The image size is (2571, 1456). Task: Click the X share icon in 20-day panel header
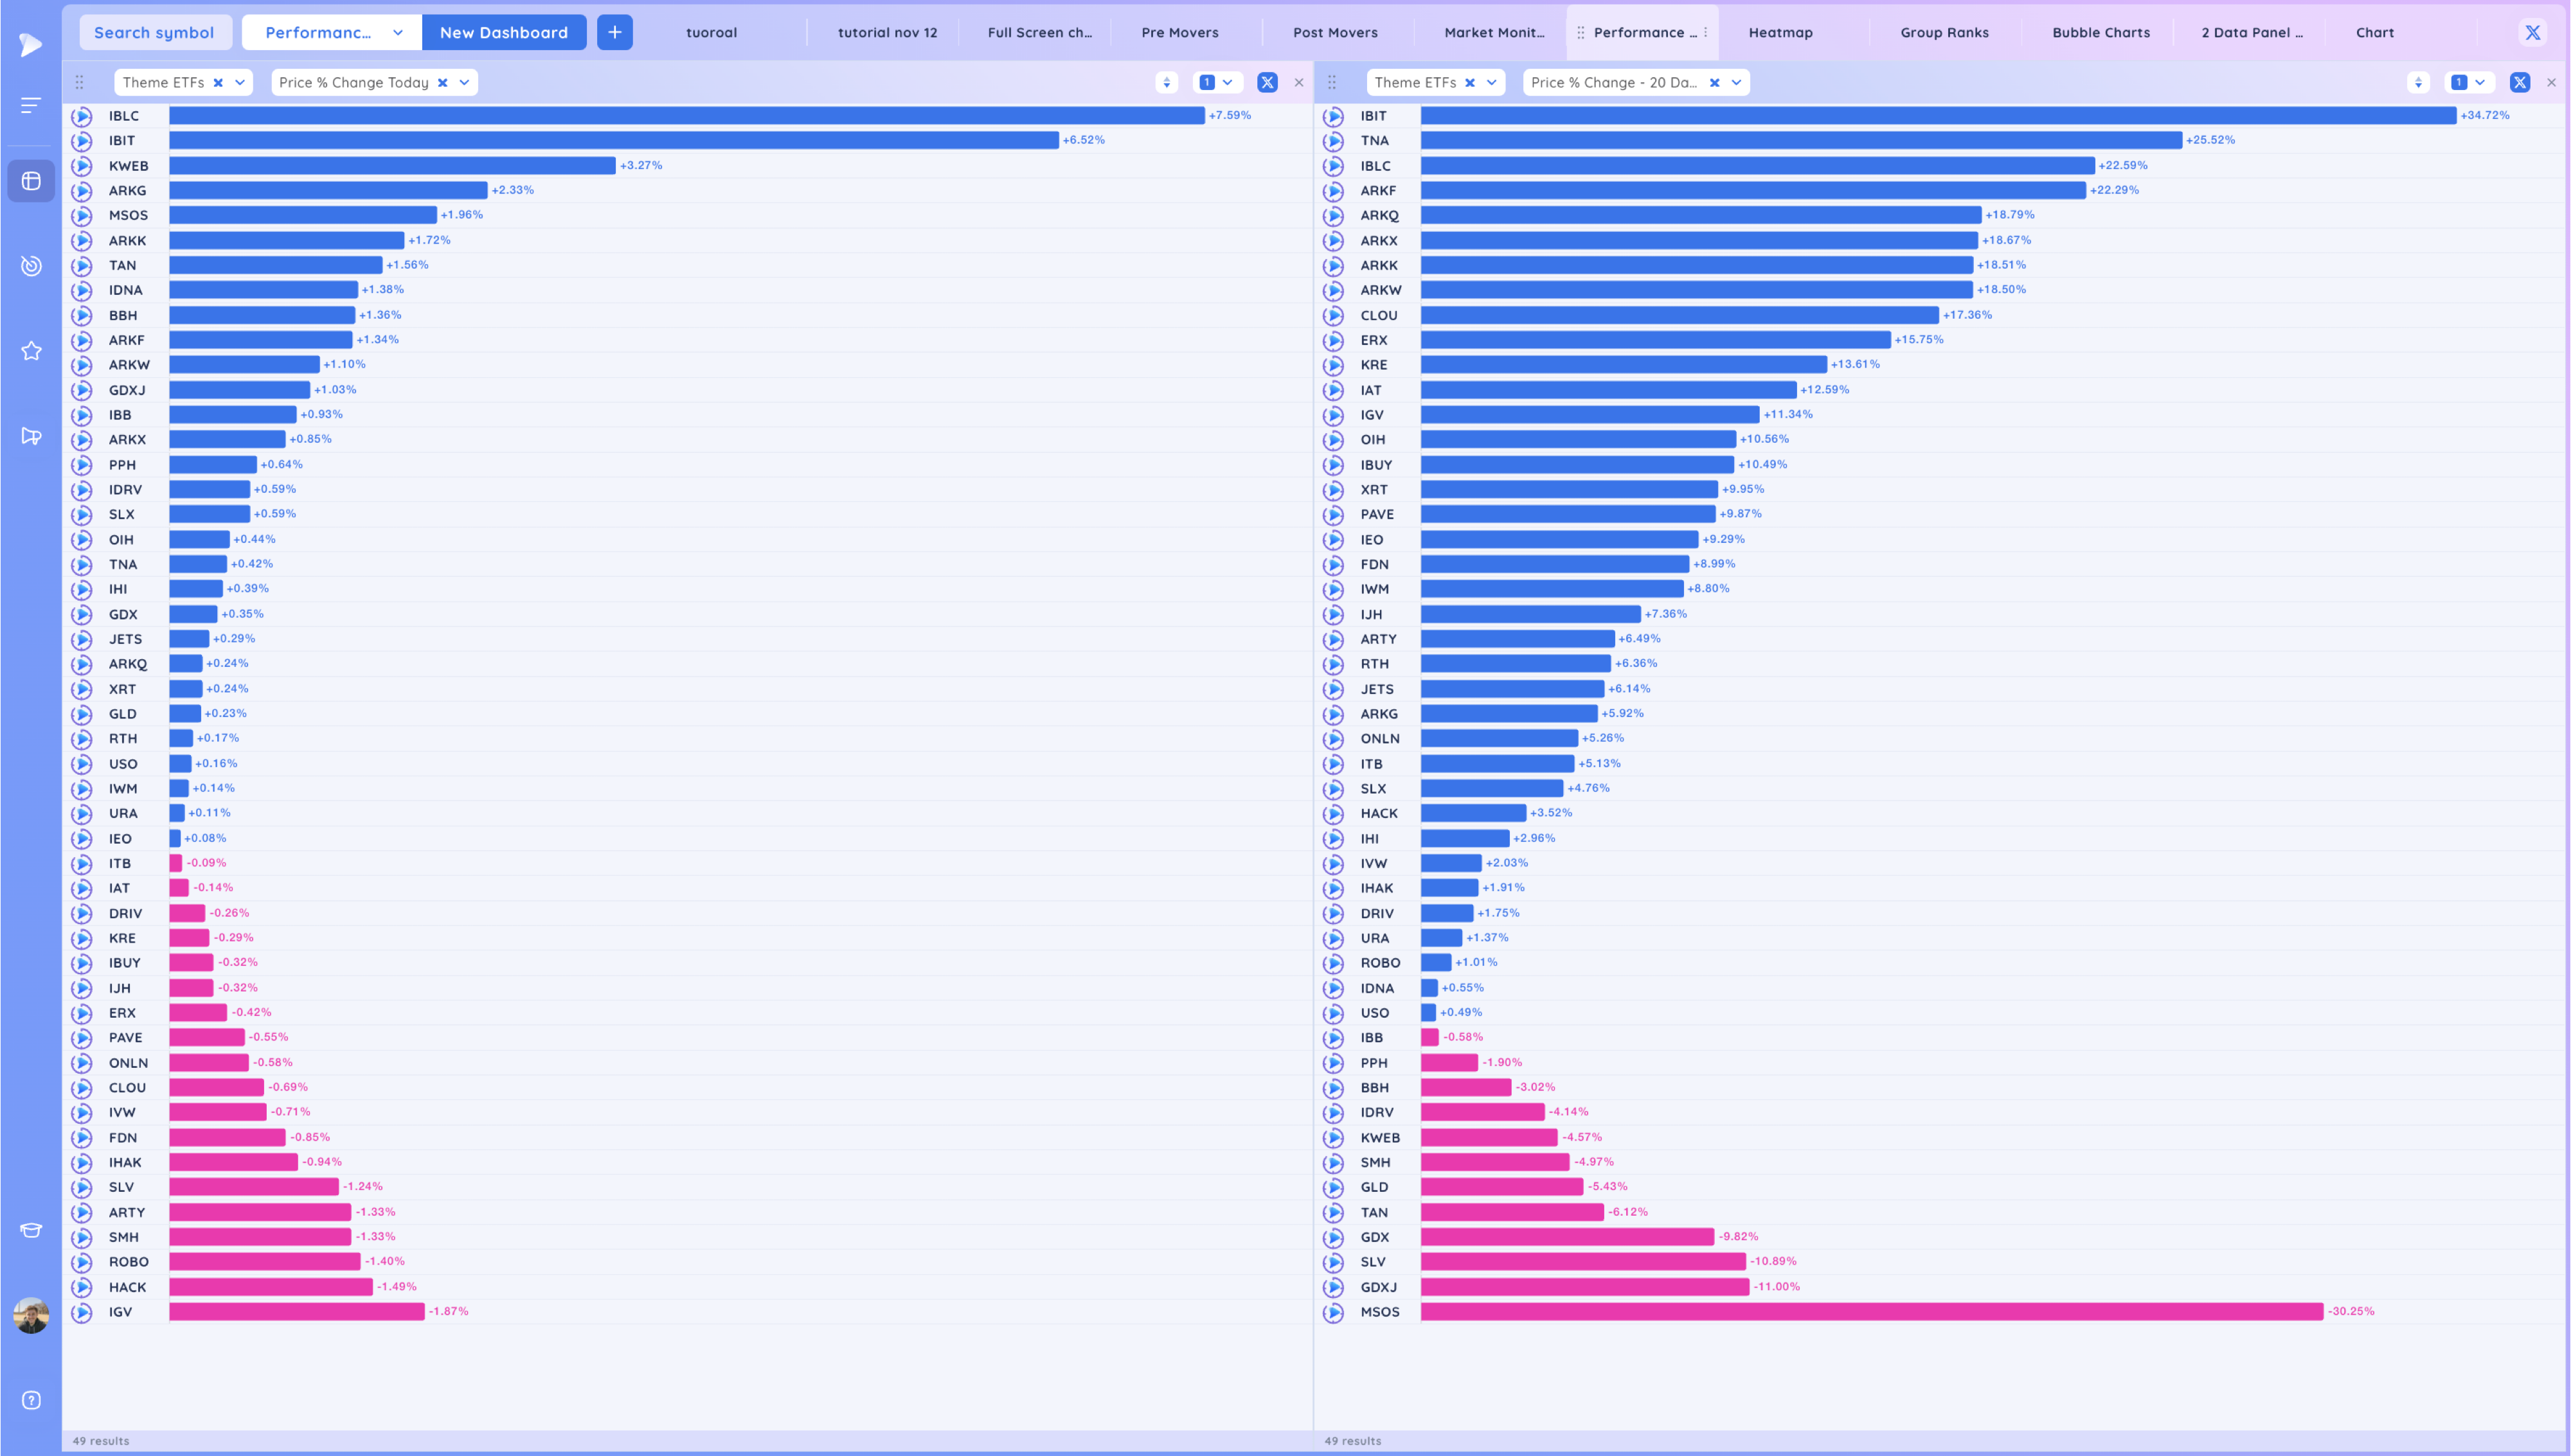click(2519, 82)
